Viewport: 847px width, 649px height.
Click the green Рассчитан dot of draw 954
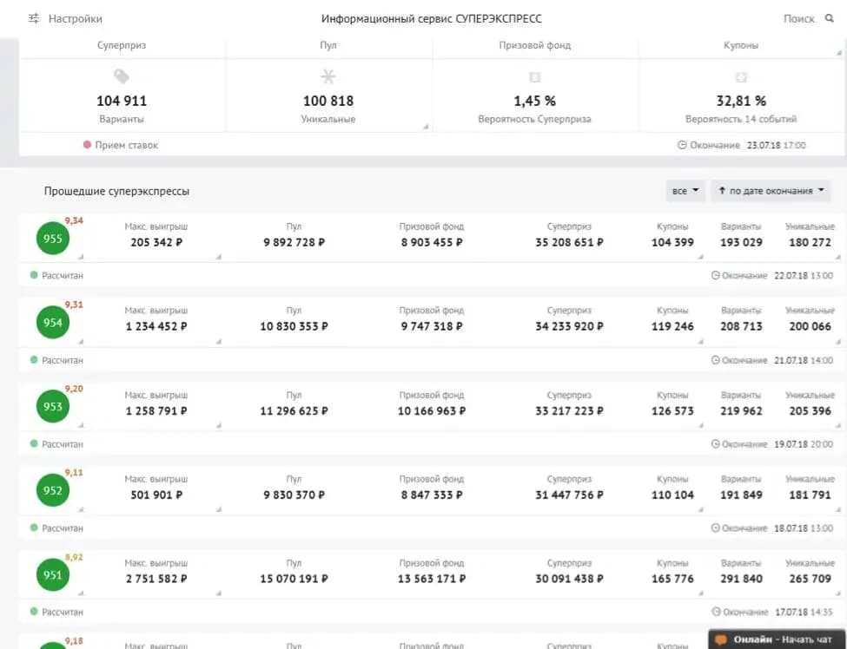[x=34, y=360]
